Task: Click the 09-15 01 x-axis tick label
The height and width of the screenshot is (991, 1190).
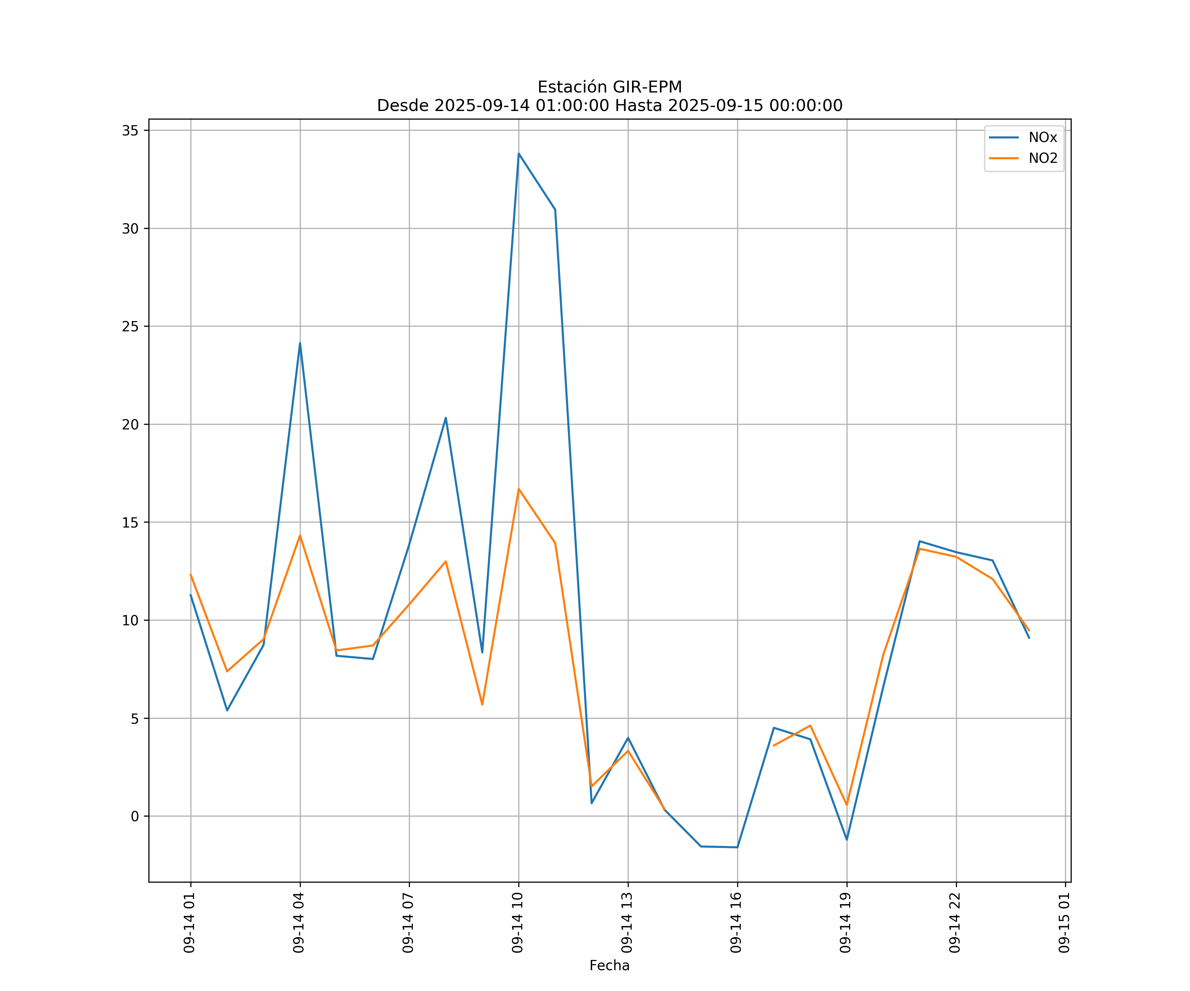Action: (x=1064, y=923)
